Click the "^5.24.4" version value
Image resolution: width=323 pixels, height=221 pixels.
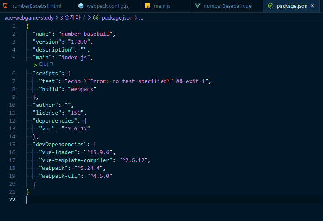88,168
